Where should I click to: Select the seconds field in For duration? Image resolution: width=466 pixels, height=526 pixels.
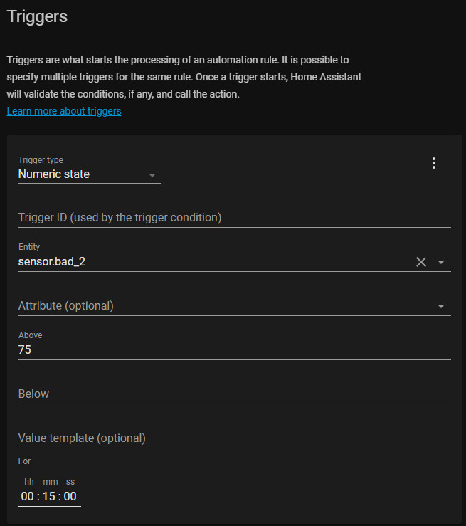coord(70,497)
